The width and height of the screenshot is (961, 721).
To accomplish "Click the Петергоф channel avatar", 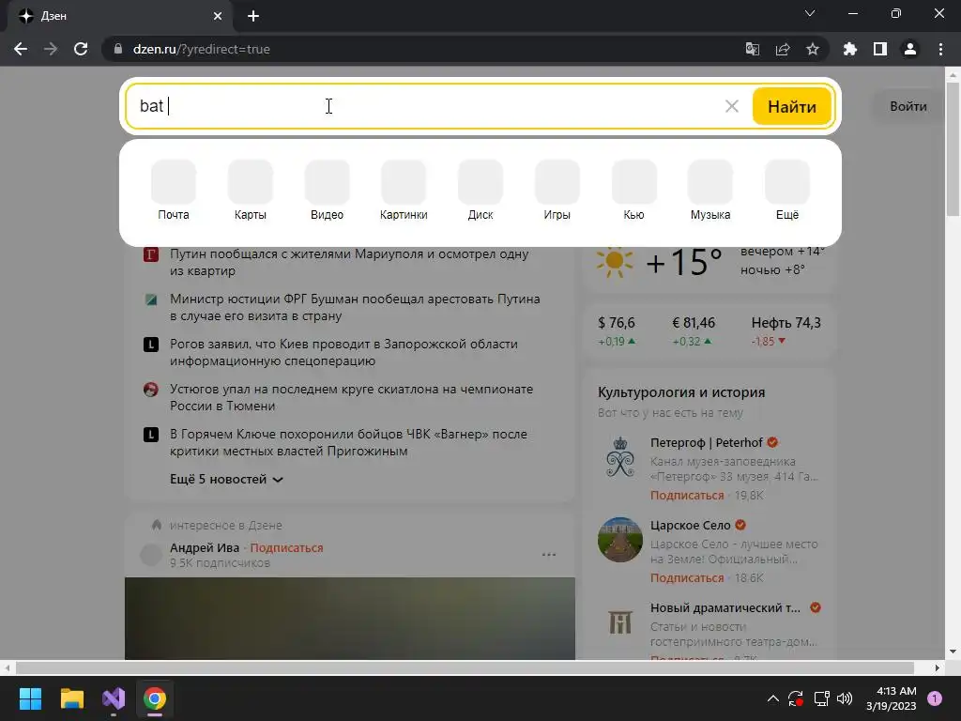I will tap(619, 457).
